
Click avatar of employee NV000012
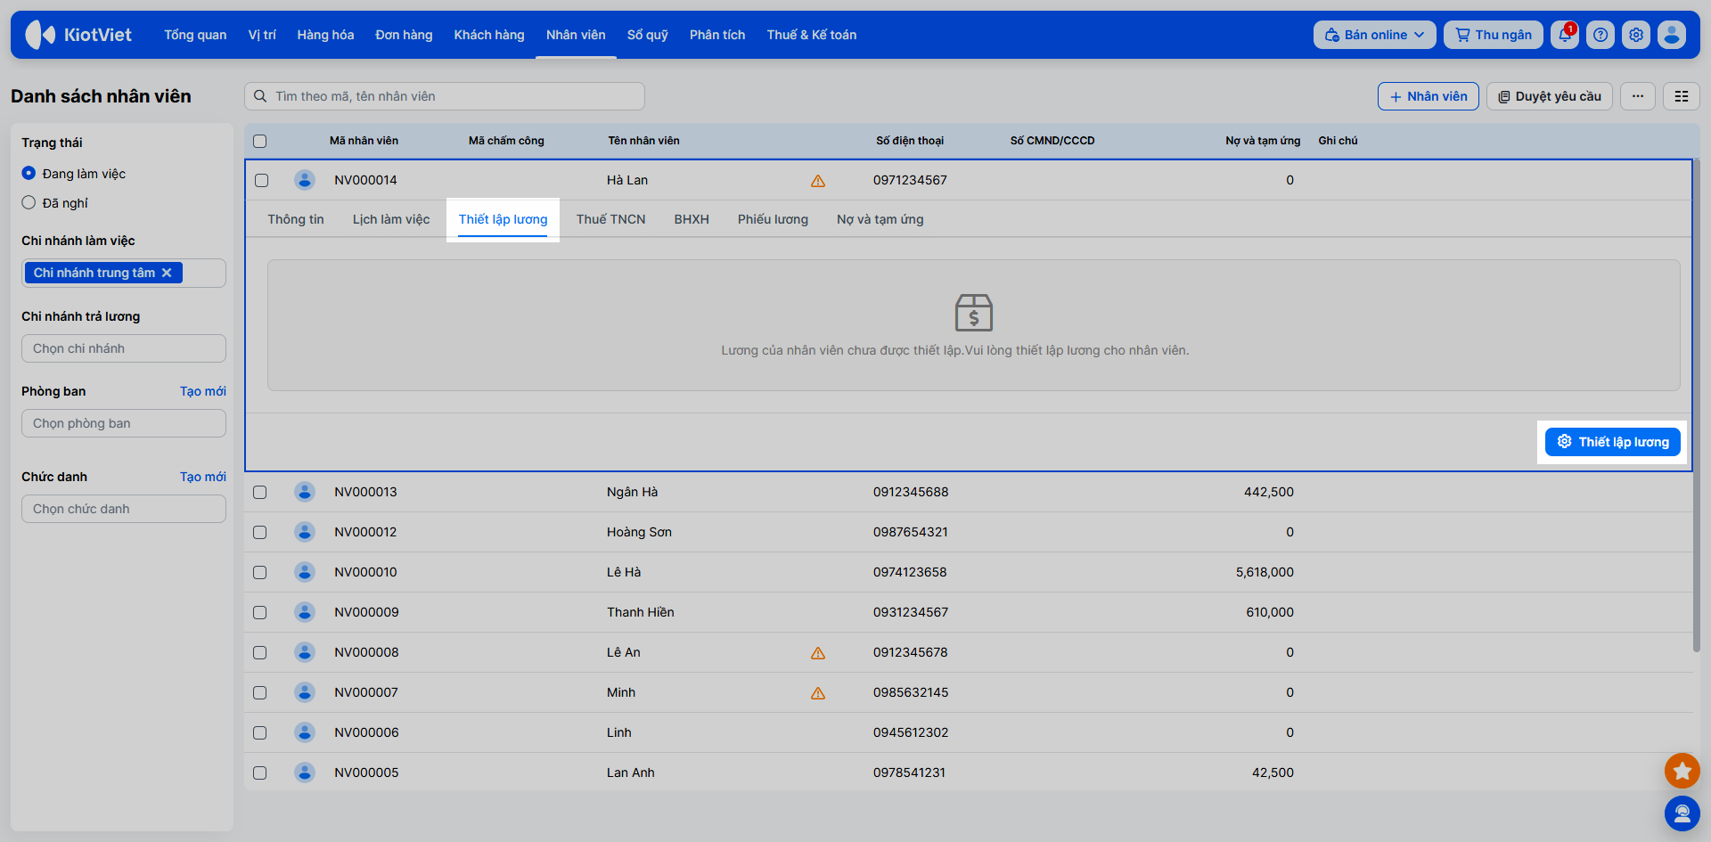click(305, 532)
